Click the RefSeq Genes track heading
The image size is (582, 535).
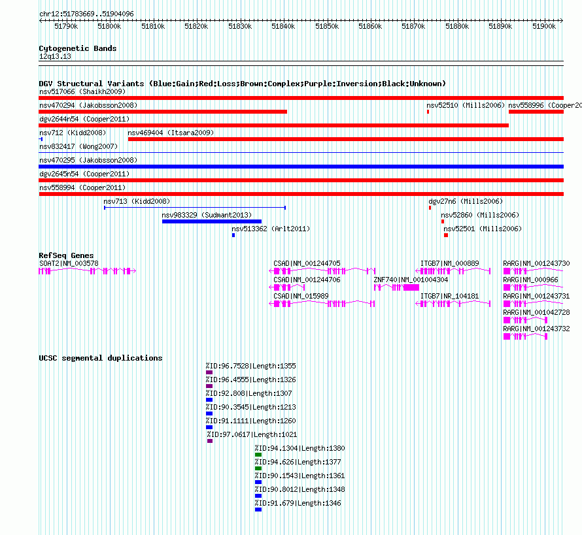tap(66, 255)
